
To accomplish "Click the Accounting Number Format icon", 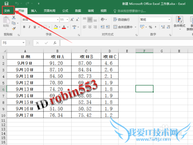I will 142,27.
